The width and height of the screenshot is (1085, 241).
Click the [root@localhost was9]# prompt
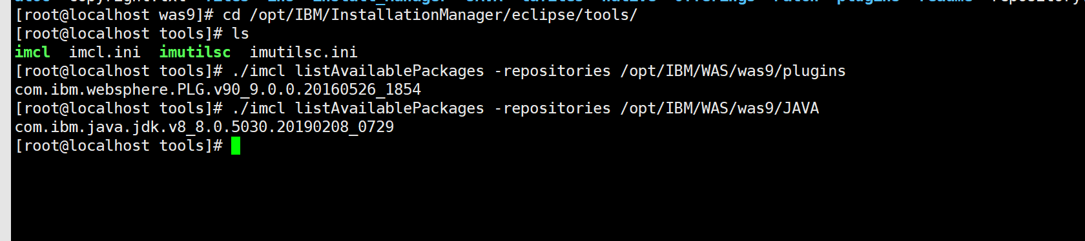(x=114, y=15)
